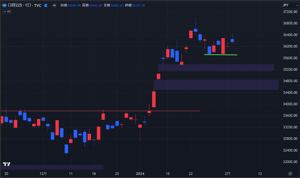Screen dimensions: 300x178
Task: Click the tall red breakout candle near 34000
Action: pos(154,99)
